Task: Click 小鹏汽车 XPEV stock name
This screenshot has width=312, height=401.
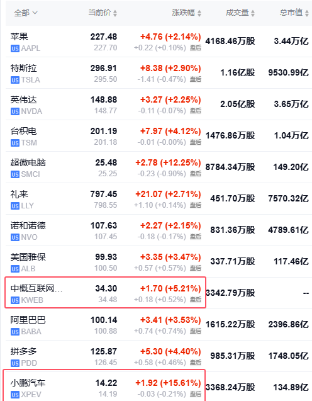Action: [28, 383]
